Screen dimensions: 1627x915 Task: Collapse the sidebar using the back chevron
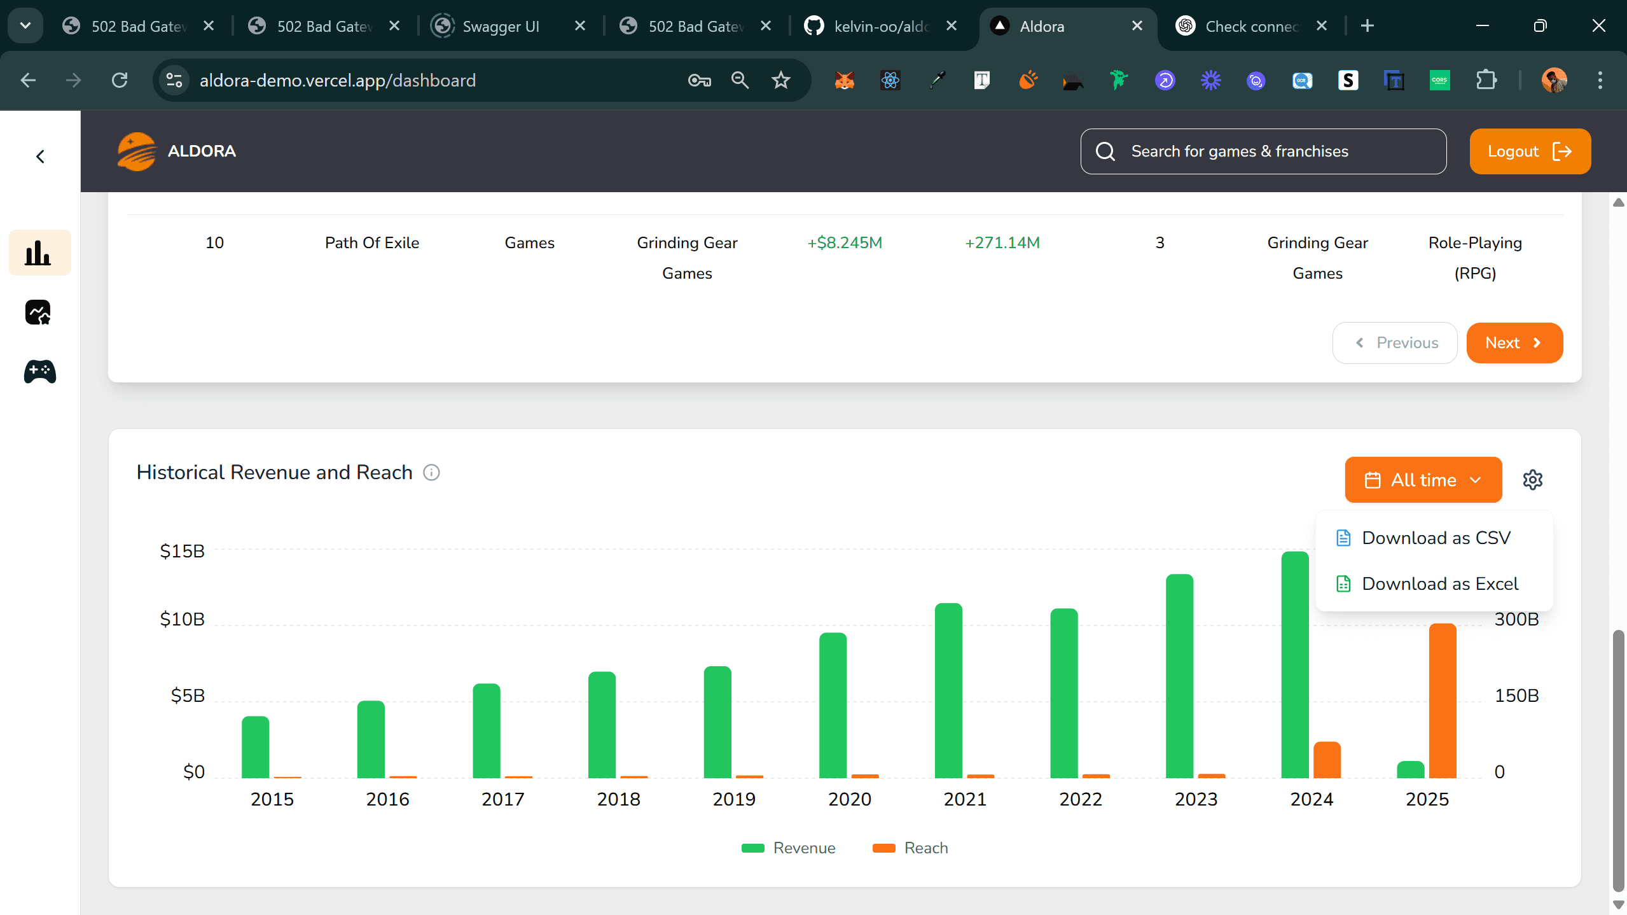(x=39, y=156)
